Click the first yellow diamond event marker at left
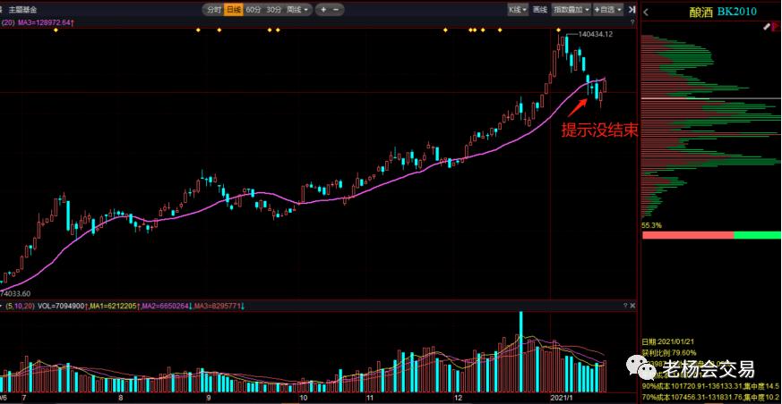This screenshot has width=782, height=404. [56, 30]
